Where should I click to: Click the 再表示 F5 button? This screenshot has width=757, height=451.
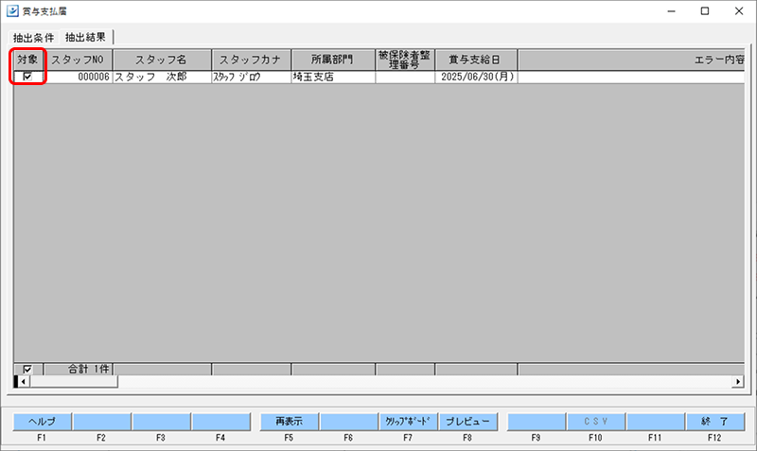(290, 422)
